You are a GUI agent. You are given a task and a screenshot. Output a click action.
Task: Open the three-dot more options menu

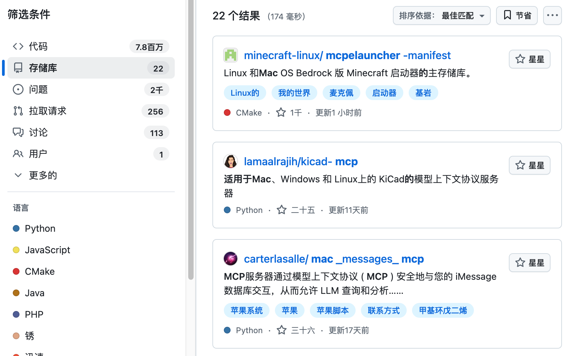(553, 15)
